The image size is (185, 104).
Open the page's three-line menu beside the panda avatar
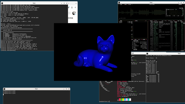pyautogui.click(x=69, y=13)
